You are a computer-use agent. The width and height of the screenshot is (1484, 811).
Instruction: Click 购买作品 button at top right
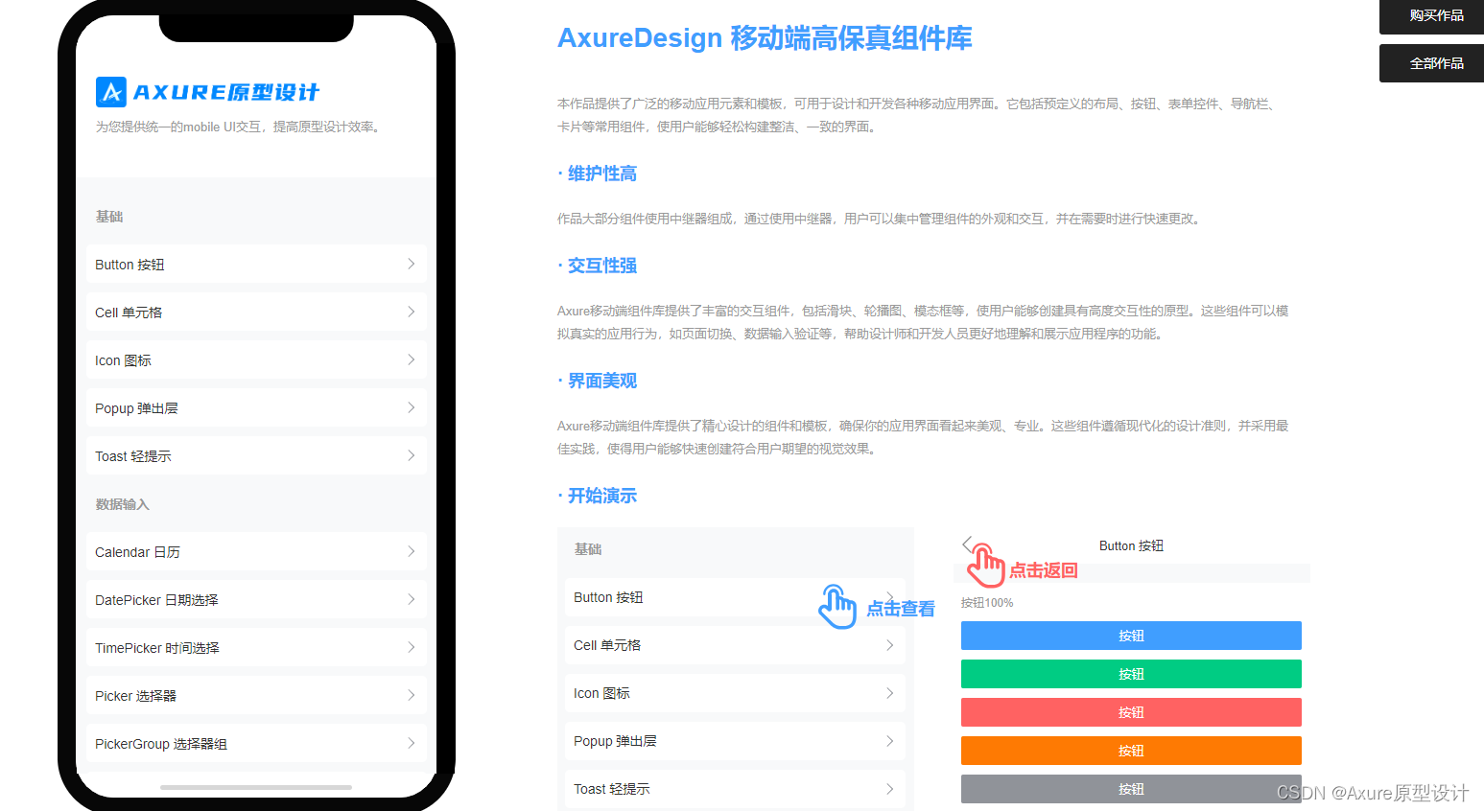(x=1431, y=16)
